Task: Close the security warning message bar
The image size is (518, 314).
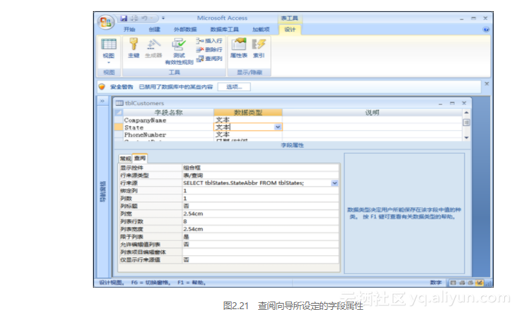Action: pyautogui.click(x=487, y=84)
